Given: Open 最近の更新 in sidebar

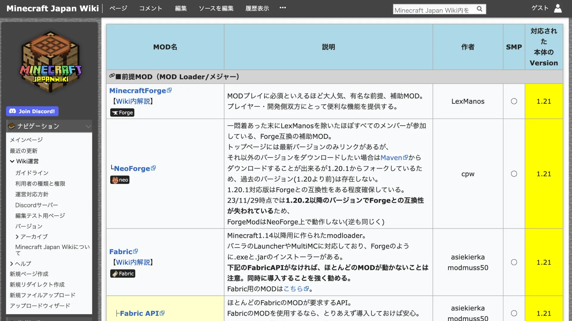Looking at the screenshot, I should pos(24,151).
